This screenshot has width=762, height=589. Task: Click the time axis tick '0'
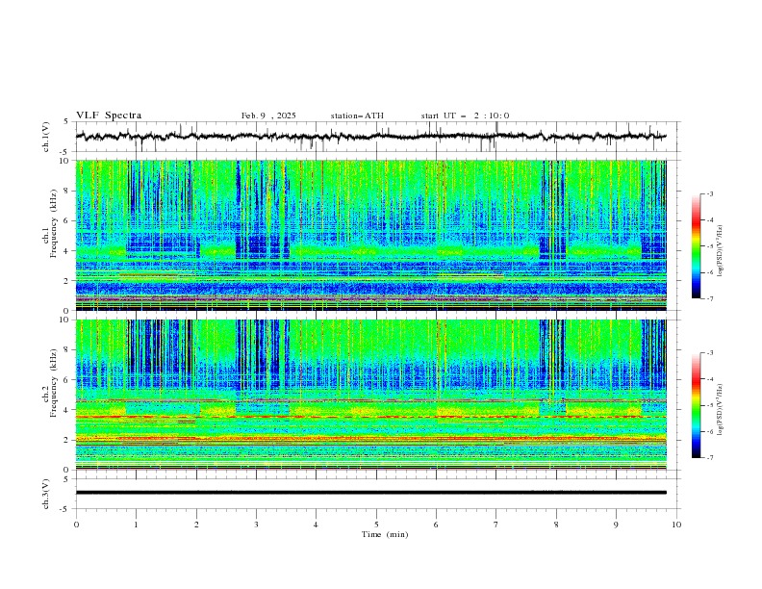[x=76, y=525]
